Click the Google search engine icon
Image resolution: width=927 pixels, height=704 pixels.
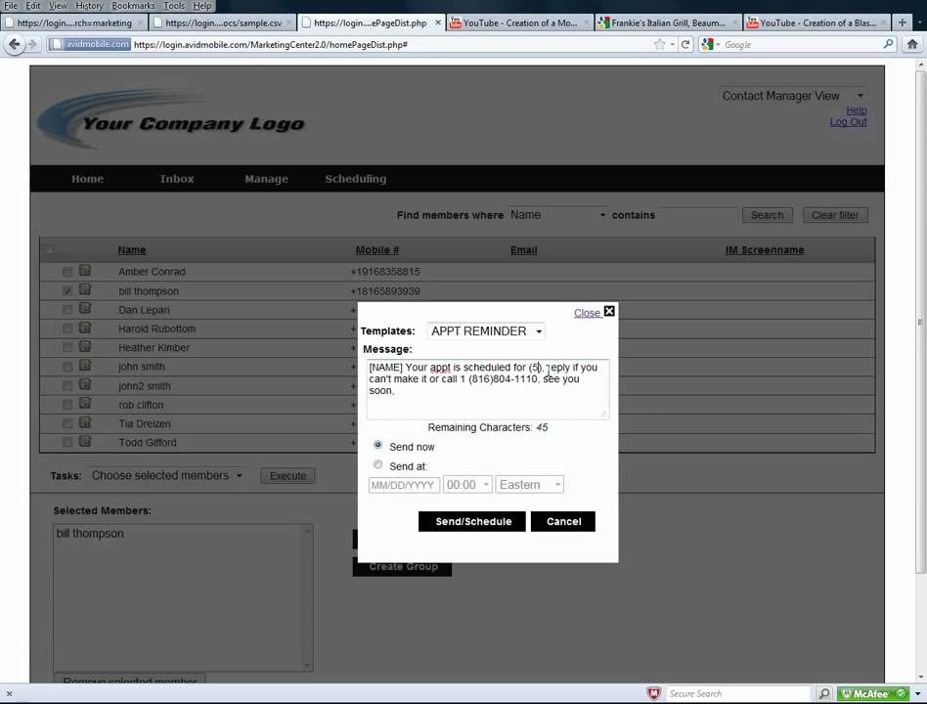[707, 44]
